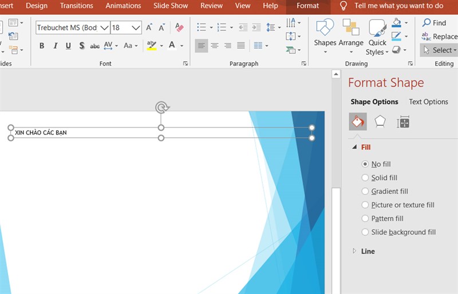Open bullets dropdown arrow
The image size is (458, 294).
click(x=211, y=27)
